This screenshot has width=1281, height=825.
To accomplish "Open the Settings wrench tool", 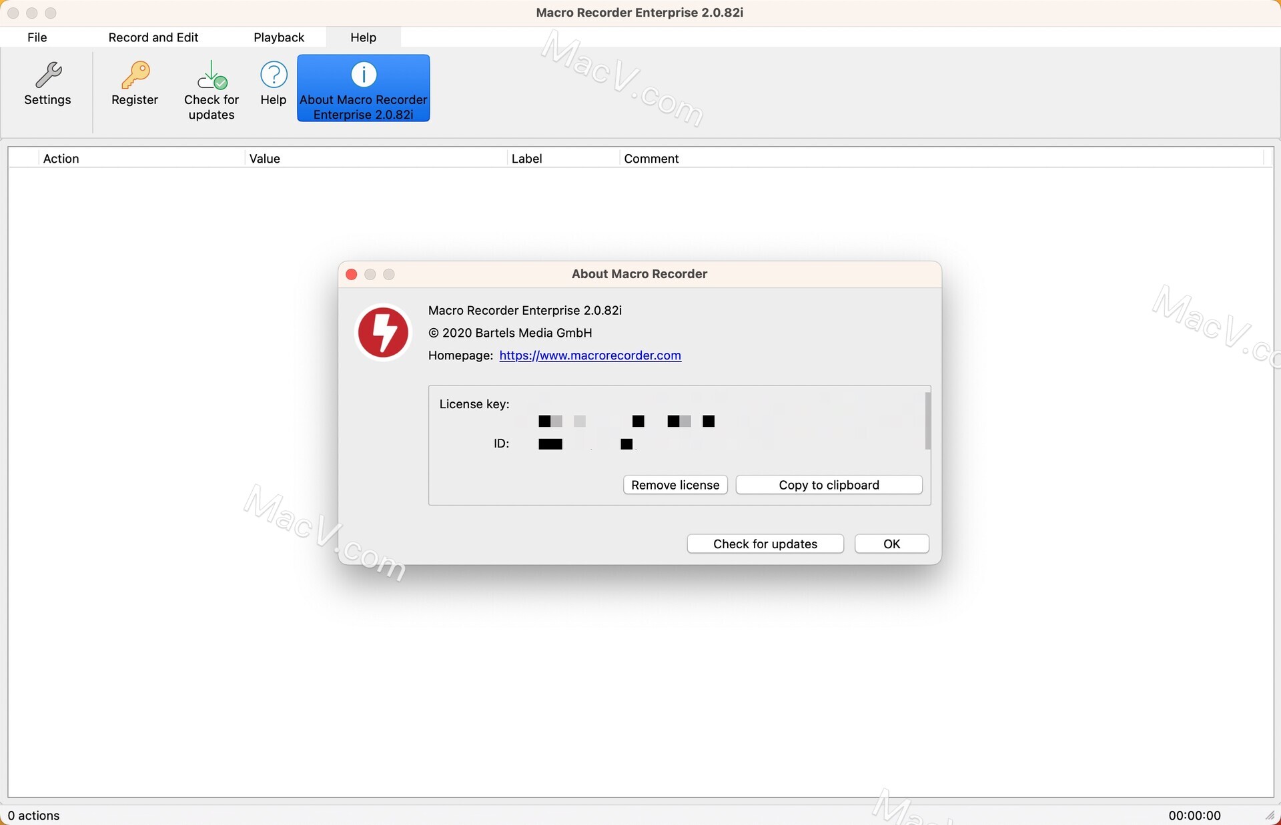I will coord(47,85).
